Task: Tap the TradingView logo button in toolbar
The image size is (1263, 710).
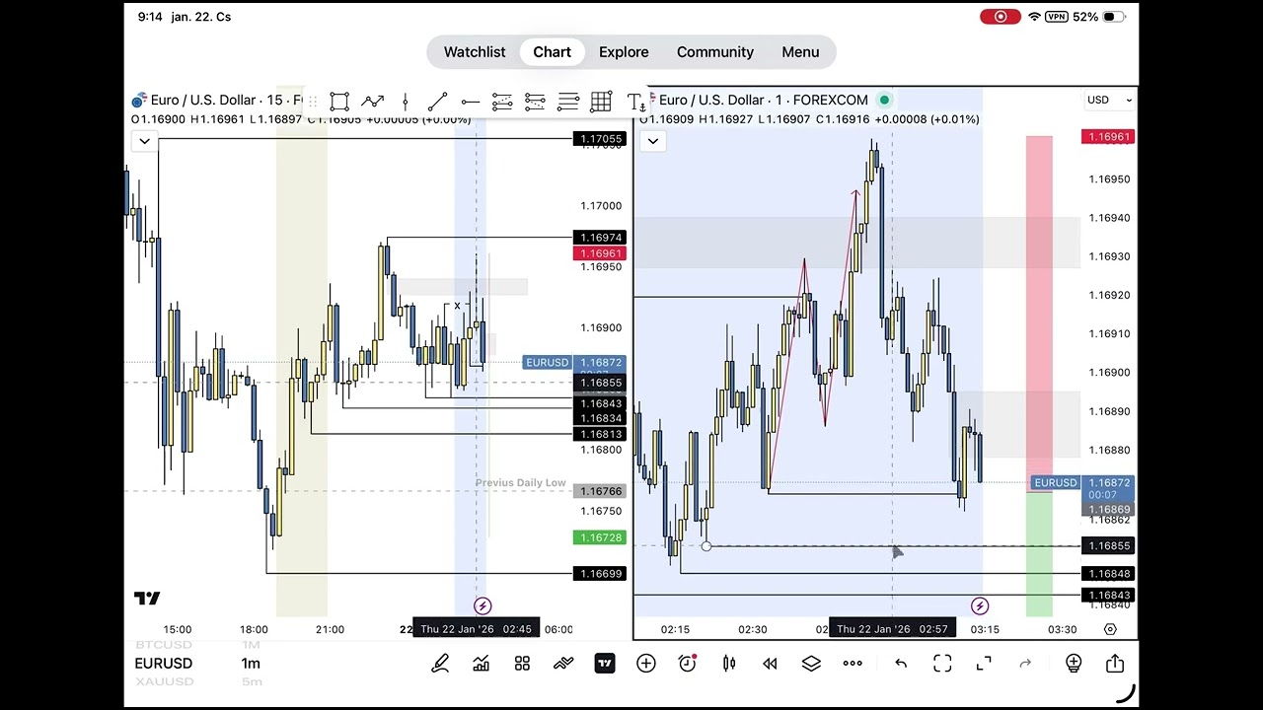Action: click(604, 664)
